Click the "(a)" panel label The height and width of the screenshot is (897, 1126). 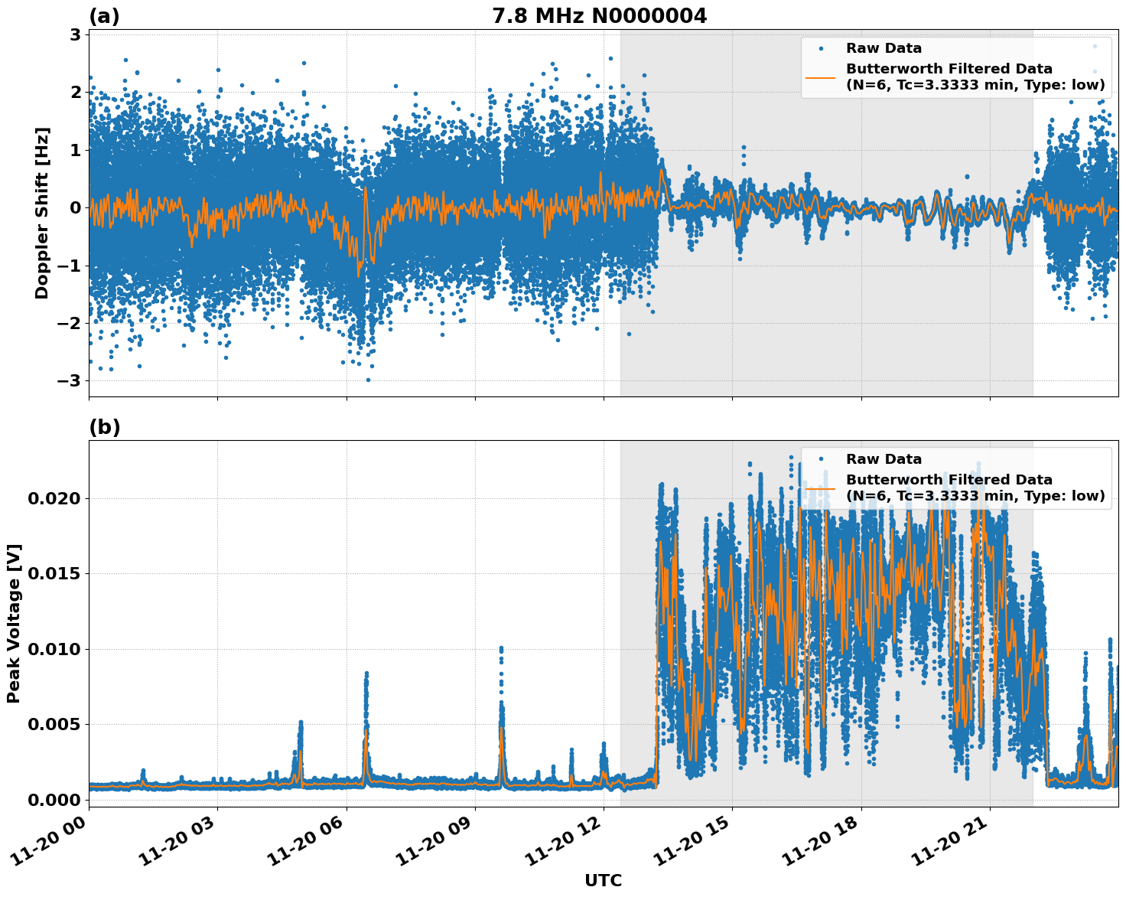(104, 16)
